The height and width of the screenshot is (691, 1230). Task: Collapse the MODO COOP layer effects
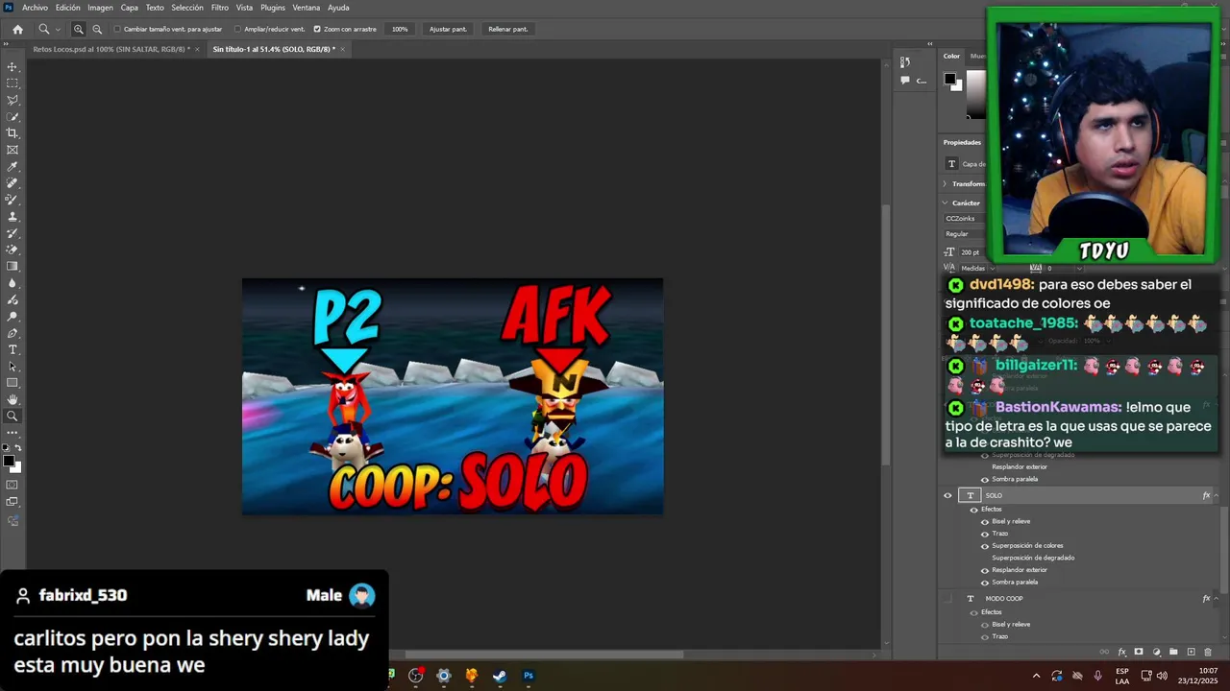pyautogui.click(x=1217, y=598)
